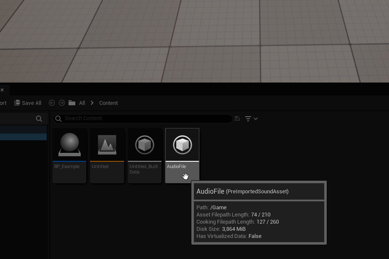Click the All breadcrumb label

click(x=82, y=103)
